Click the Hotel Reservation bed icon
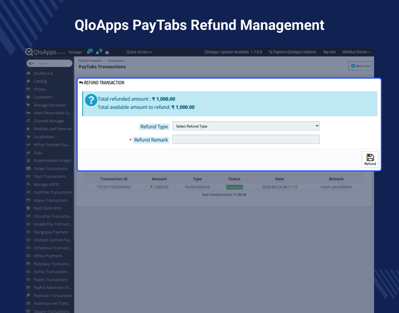Image resolution: width=399 pixels, height=313 pixels. point(28,113)
